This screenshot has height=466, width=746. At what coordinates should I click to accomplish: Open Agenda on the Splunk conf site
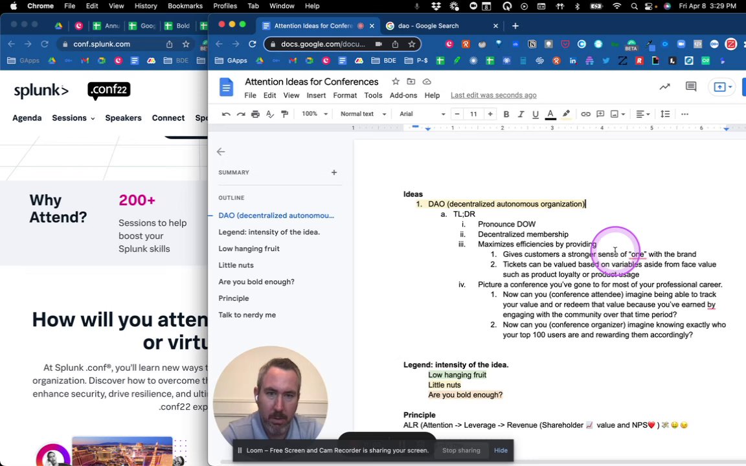(x=27, y=118)
